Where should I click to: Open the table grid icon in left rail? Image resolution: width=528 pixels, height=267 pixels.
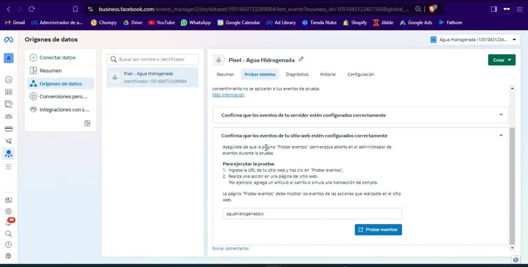point(8,92)
